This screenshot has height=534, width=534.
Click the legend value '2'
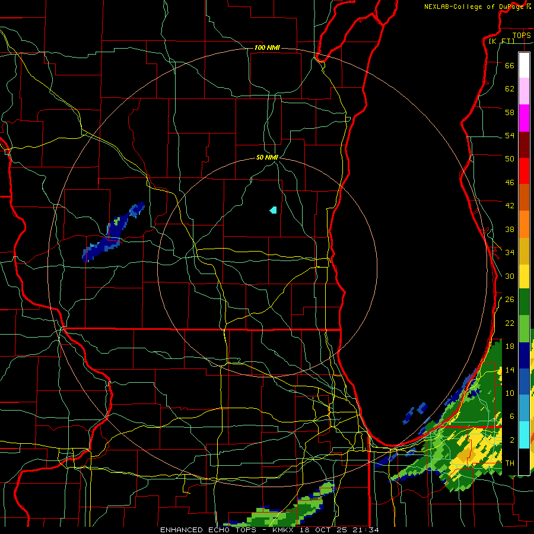[x=512, y=440]
